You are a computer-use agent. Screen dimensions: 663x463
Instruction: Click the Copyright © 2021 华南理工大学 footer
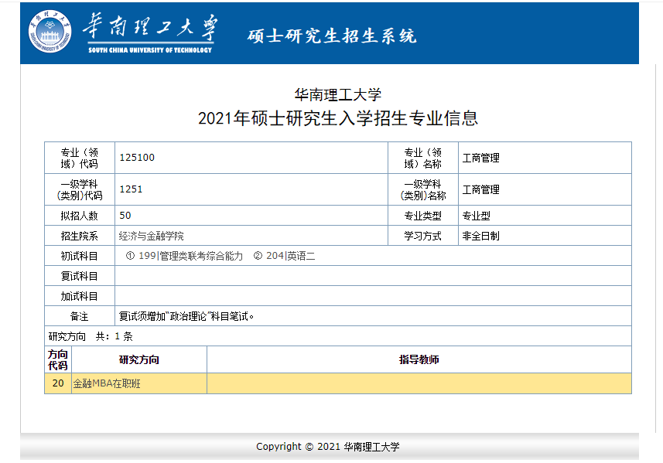coord(328,447)
